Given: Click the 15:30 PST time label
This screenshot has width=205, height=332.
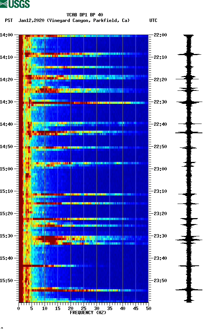Looking at the screenshot, I should click(6, 236).
